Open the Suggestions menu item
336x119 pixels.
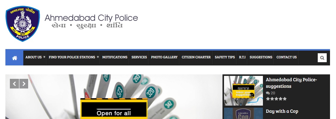coord(261,57)
